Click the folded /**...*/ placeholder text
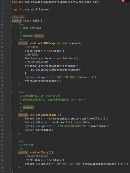The image size is (130, 173). click(x=18, y=17)
